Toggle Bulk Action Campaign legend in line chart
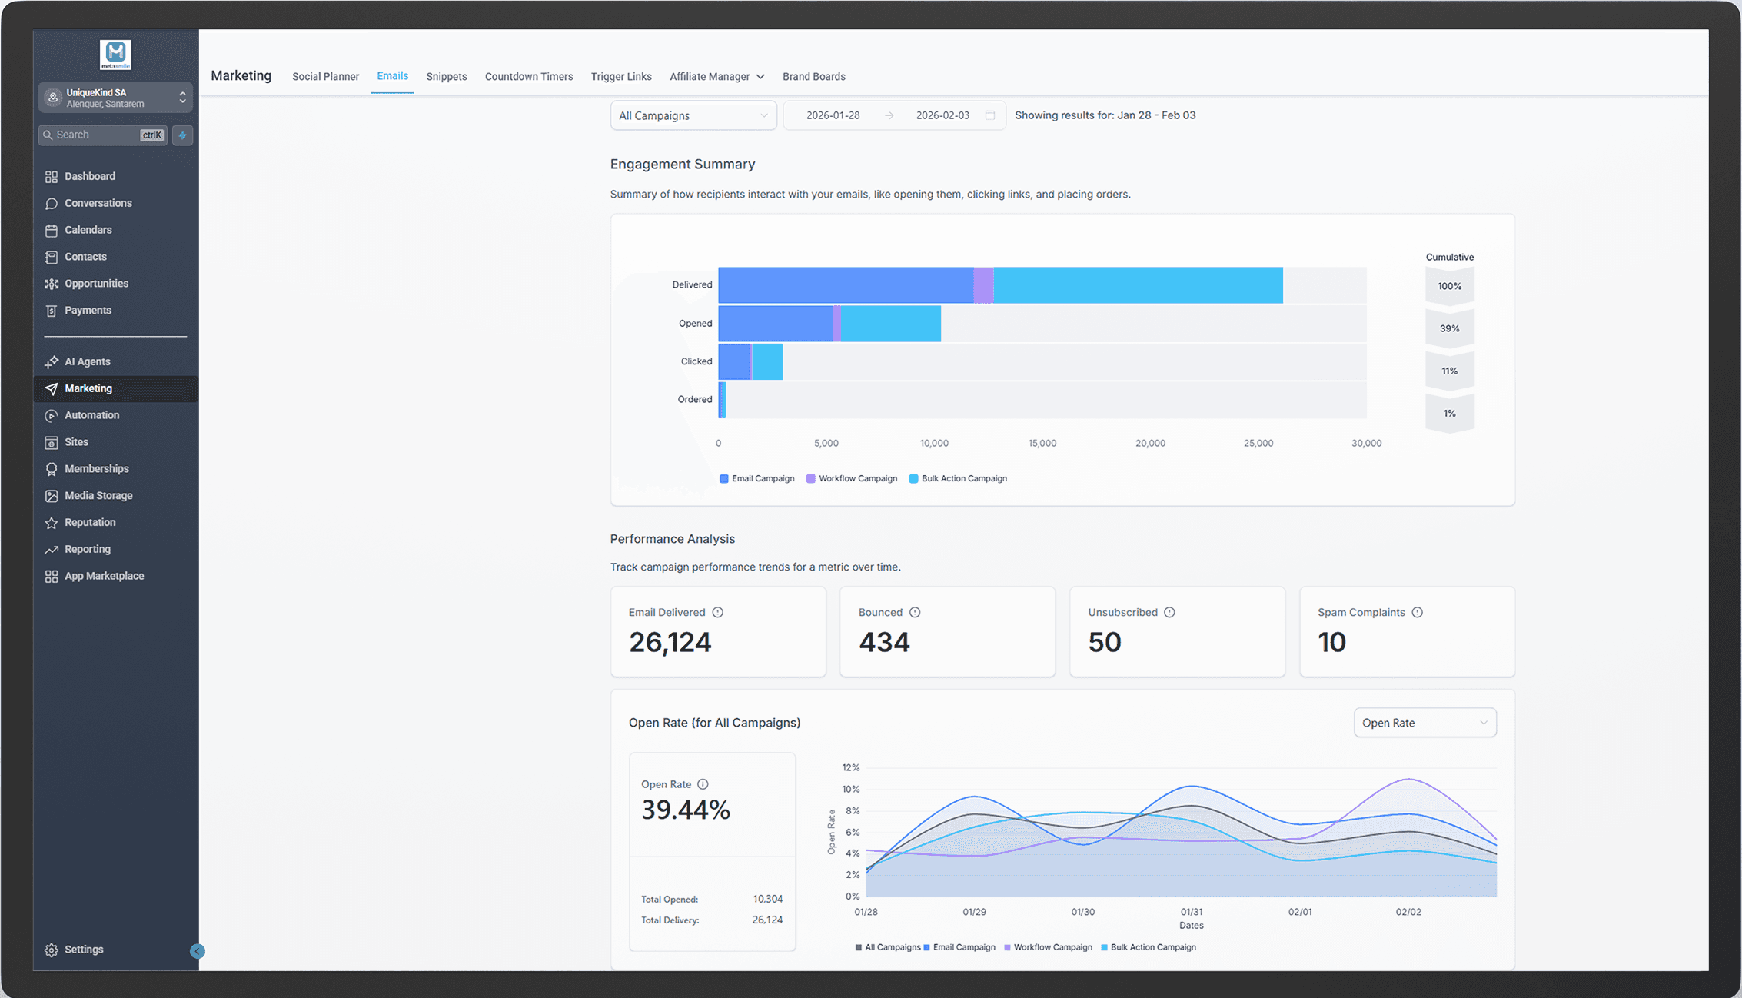The width and height of the screenshot is (1742, 998). (x=1148, y=947)
